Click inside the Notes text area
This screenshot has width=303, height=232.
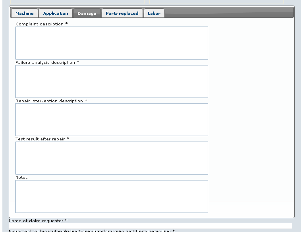pyautogui.click(x=112, y=196)
